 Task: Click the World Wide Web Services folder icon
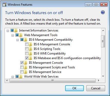point(21,77)
